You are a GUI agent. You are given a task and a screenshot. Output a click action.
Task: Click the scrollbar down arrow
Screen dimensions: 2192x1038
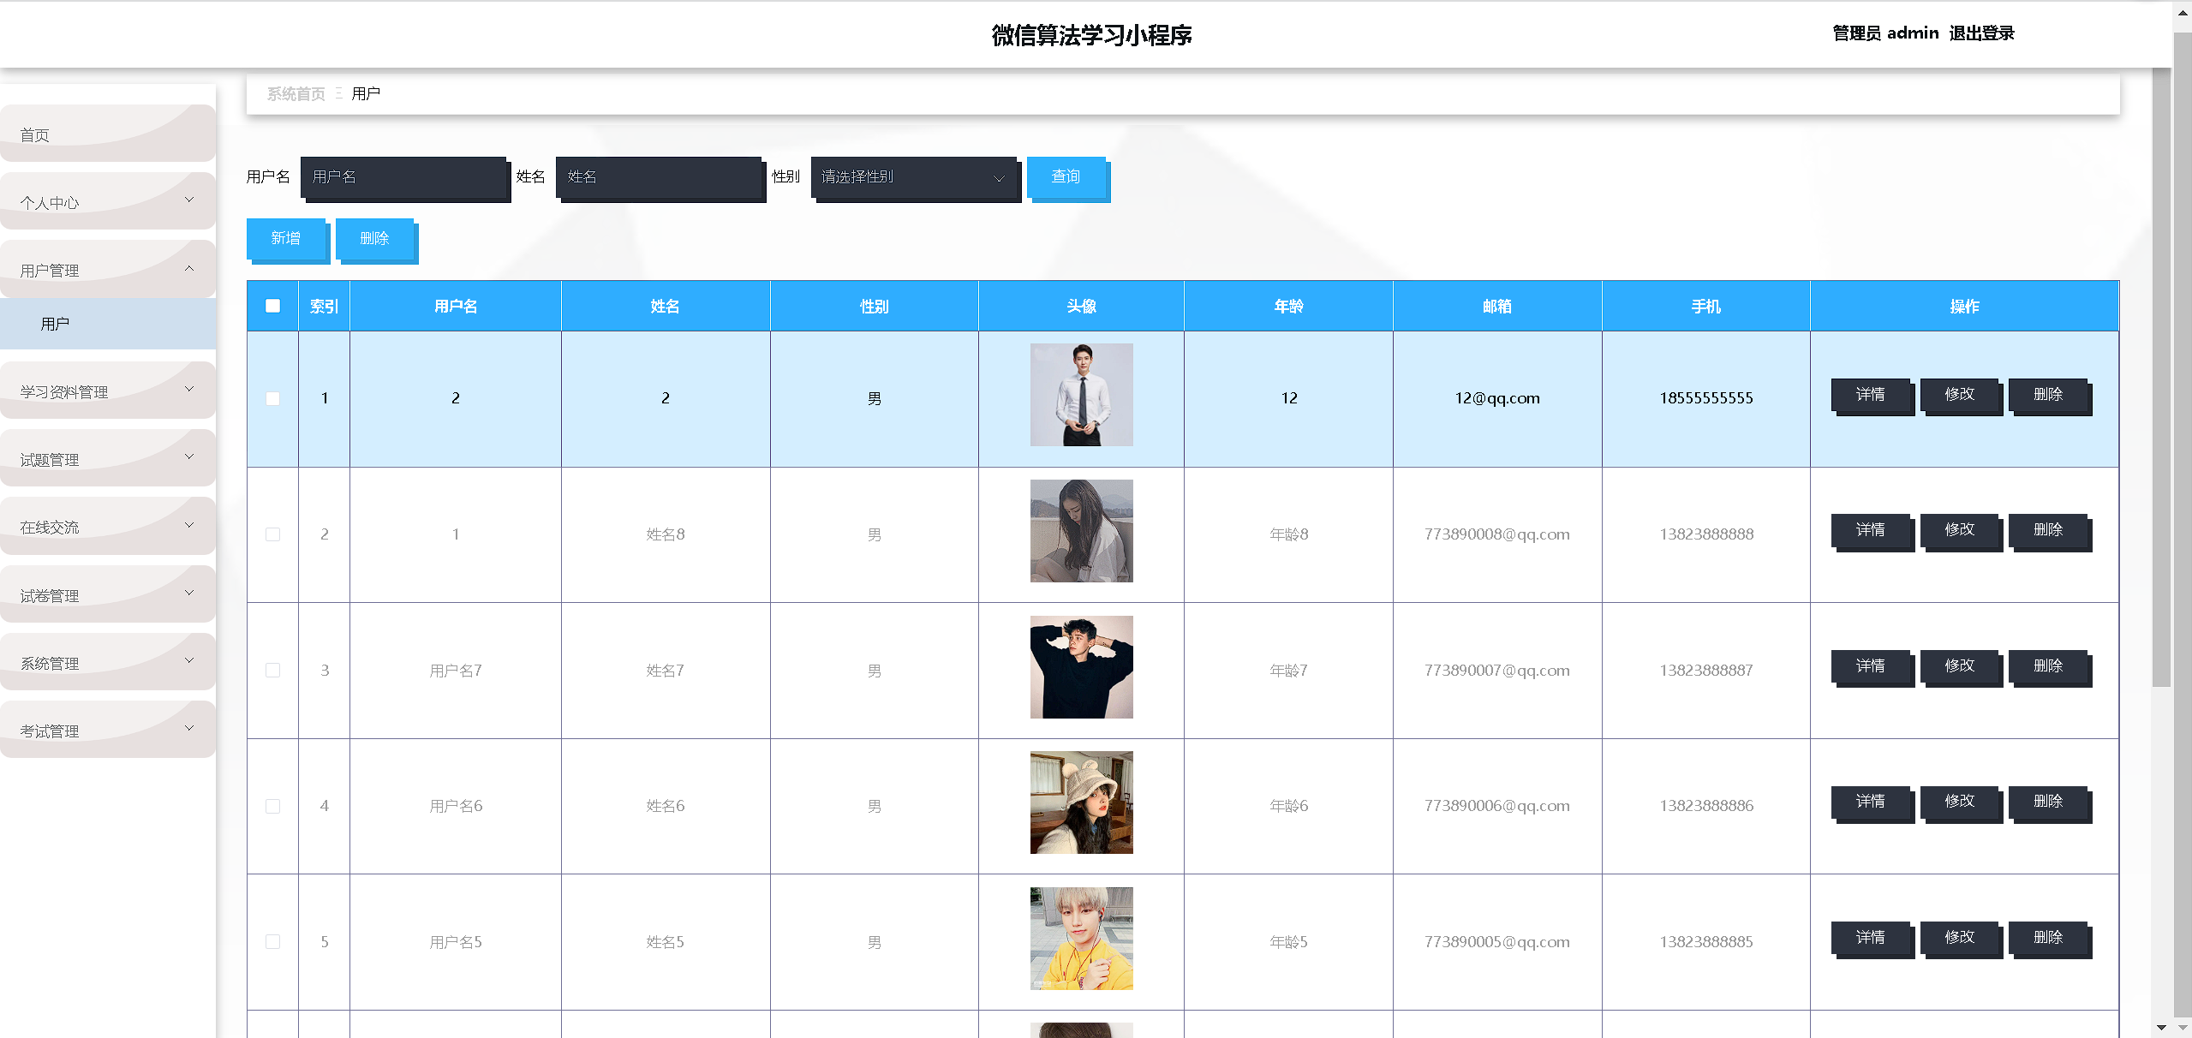pos(2161,1027)
